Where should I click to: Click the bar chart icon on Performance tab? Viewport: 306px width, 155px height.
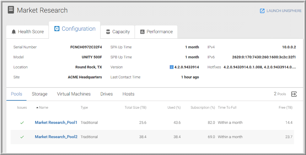(142, 32)
